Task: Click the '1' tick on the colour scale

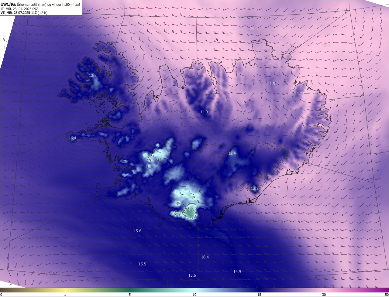Action: coord(65,295)
